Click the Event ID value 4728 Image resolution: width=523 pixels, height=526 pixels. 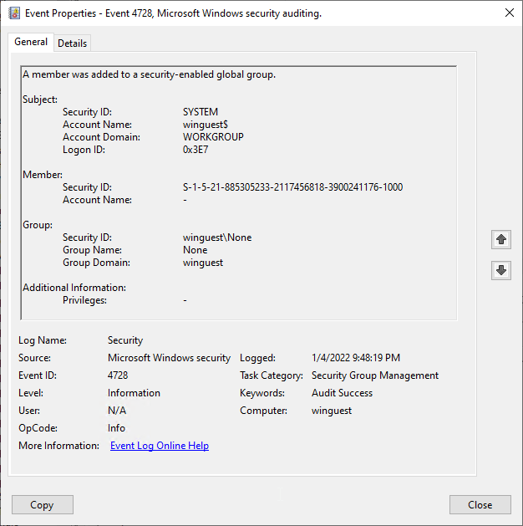point(118,375)
